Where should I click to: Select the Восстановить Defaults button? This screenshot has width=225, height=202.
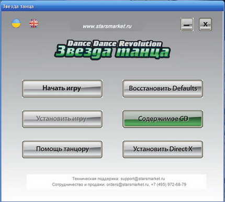pos(163,89)
